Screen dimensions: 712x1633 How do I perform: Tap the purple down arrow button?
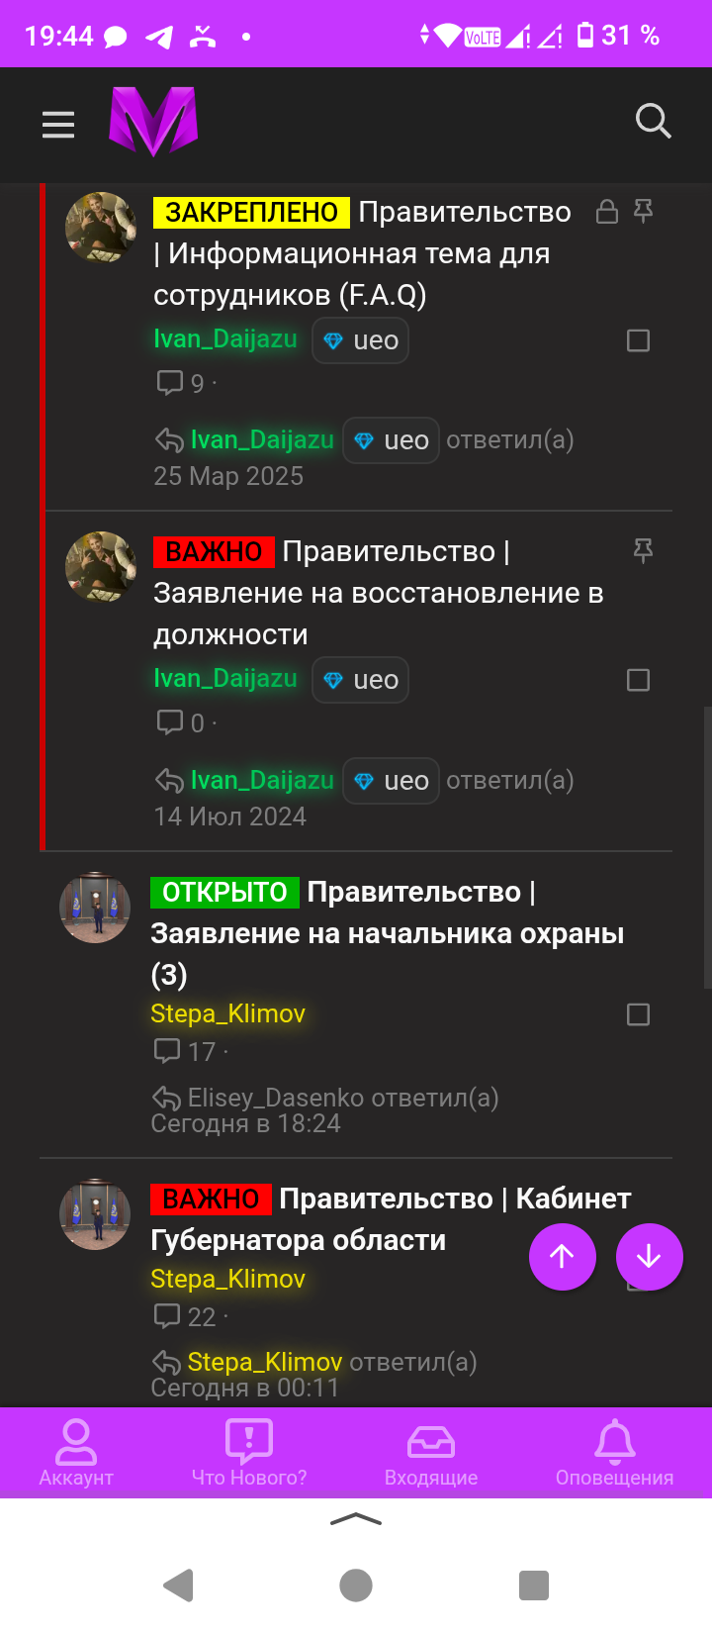pos(649,1257)
